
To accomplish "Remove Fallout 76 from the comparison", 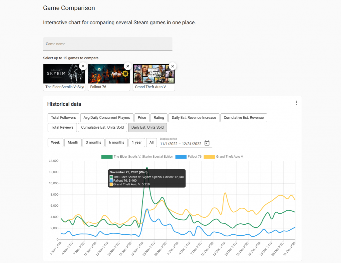I will [x=128, y=66].
